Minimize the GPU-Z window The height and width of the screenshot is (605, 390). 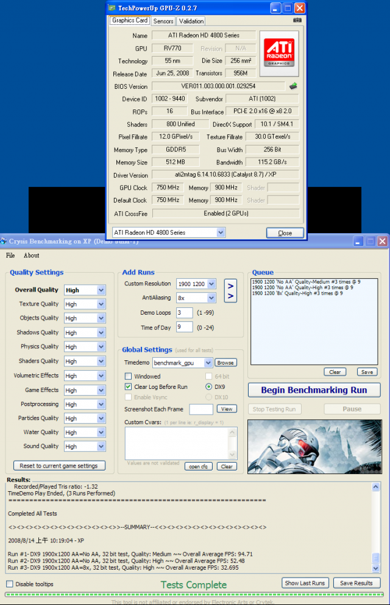pos(275,8)
